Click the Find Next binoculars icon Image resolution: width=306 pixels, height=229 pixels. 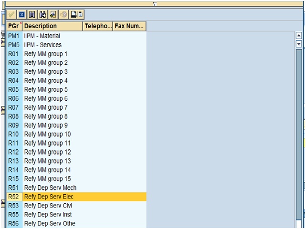(x=42, y=15)
